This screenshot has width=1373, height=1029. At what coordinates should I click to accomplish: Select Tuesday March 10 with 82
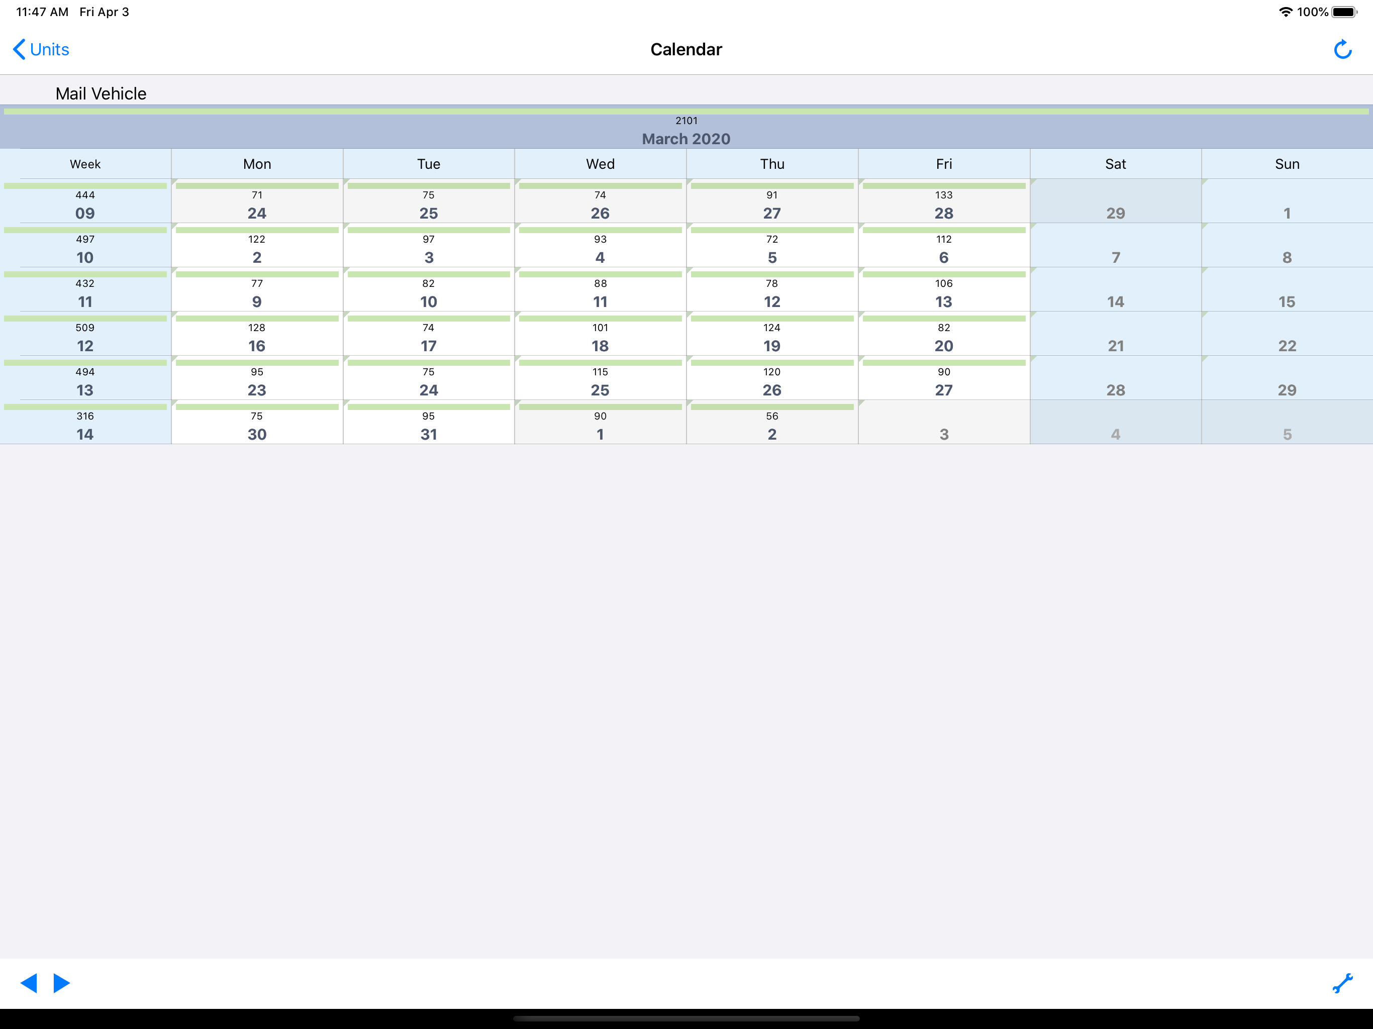point(429,290)
